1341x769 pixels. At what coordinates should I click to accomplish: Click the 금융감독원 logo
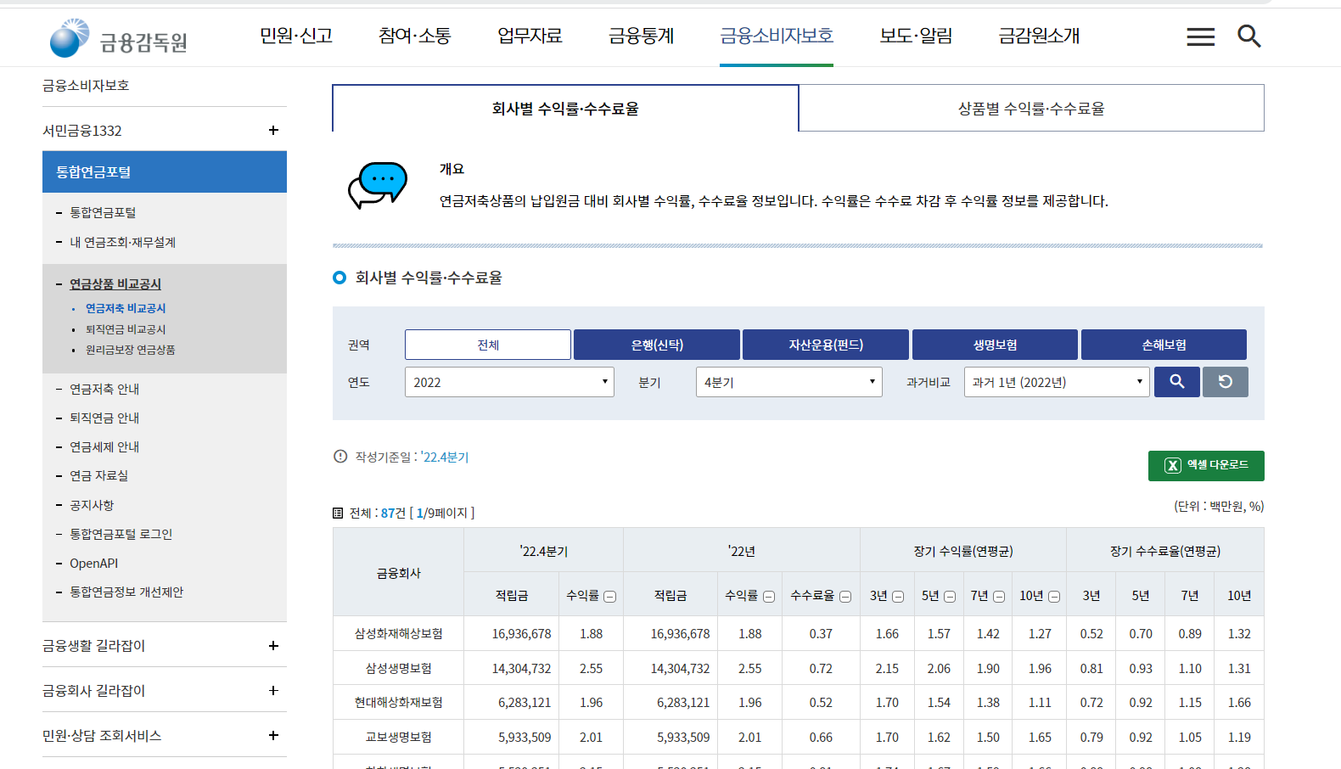point(119,38)
